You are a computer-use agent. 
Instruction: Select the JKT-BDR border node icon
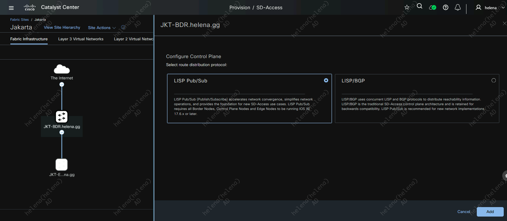62,117
